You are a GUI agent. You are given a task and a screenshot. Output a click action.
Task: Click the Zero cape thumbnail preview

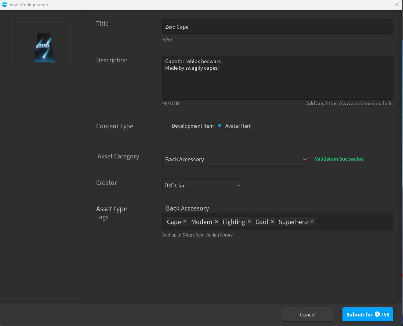point(43,47)
